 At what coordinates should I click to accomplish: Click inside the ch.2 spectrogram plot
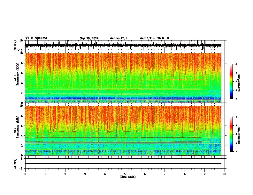tap(123, 131)
